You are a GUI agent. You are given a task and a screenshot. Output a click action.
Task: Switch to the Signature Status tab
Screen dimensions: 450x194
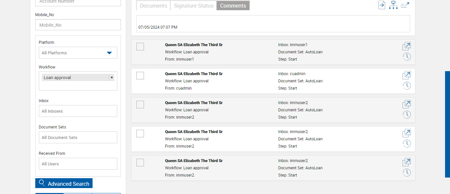(x=193, y=6)
